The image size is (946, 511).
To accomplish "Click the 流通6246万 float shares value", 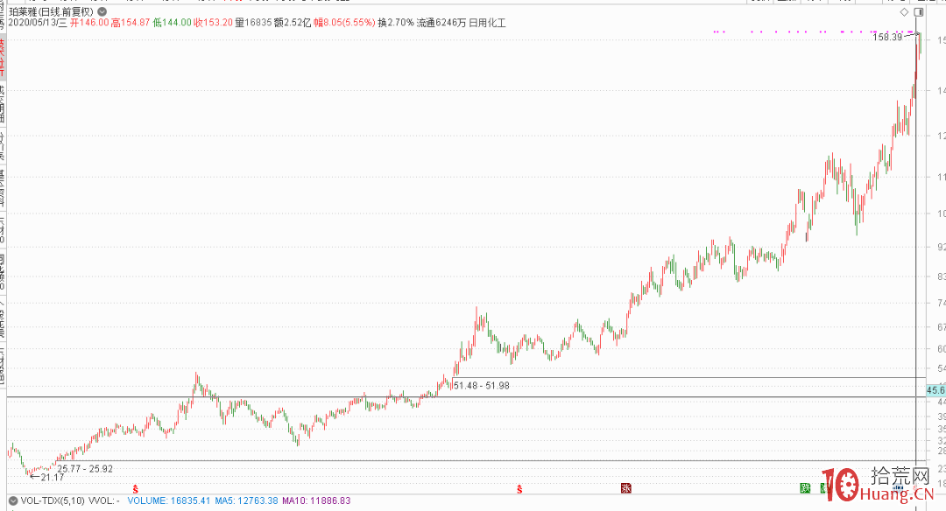I will click(441, 23).
